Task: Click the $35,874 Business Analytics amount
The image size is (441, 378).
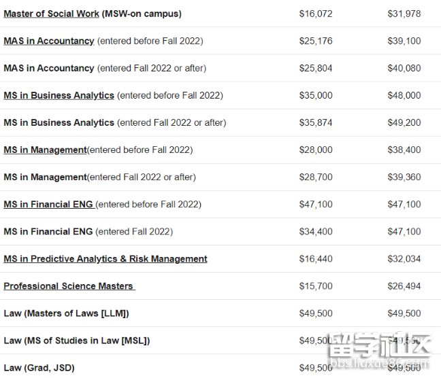Action: 316,123
